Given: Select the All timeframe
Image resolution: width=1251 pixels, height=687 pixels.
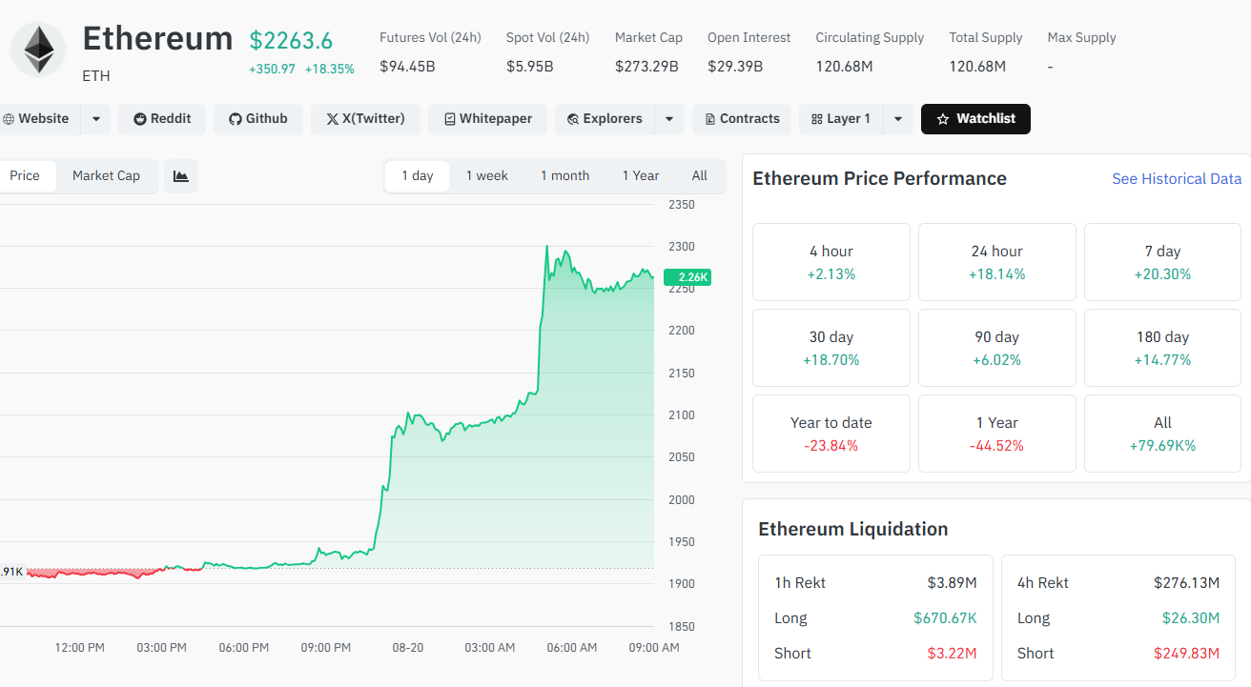Looking at the screenshot, I should pyautogui.click(x=700, y=175).
